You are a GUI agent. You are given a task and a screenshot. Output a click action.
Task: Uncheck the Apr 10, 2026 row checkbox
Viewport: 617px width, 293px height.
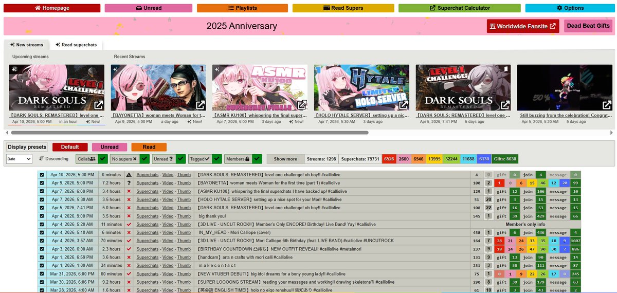[42, 175]
